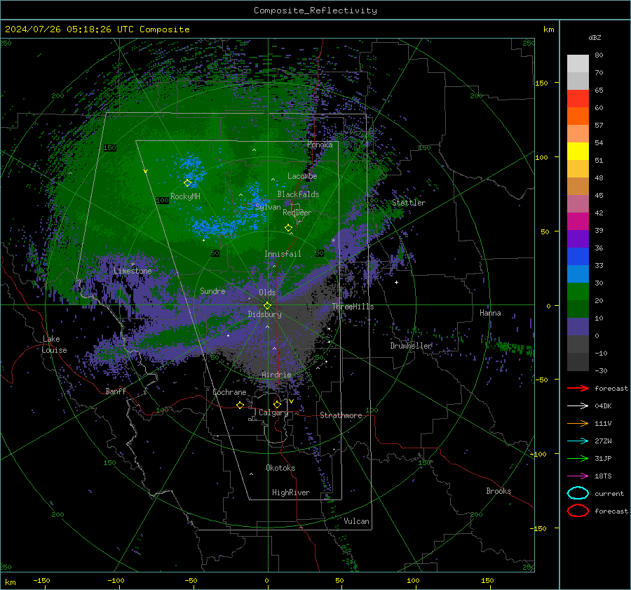Click the Okotoks town label
Screen dimensions: 631x590
click(280, 468)
